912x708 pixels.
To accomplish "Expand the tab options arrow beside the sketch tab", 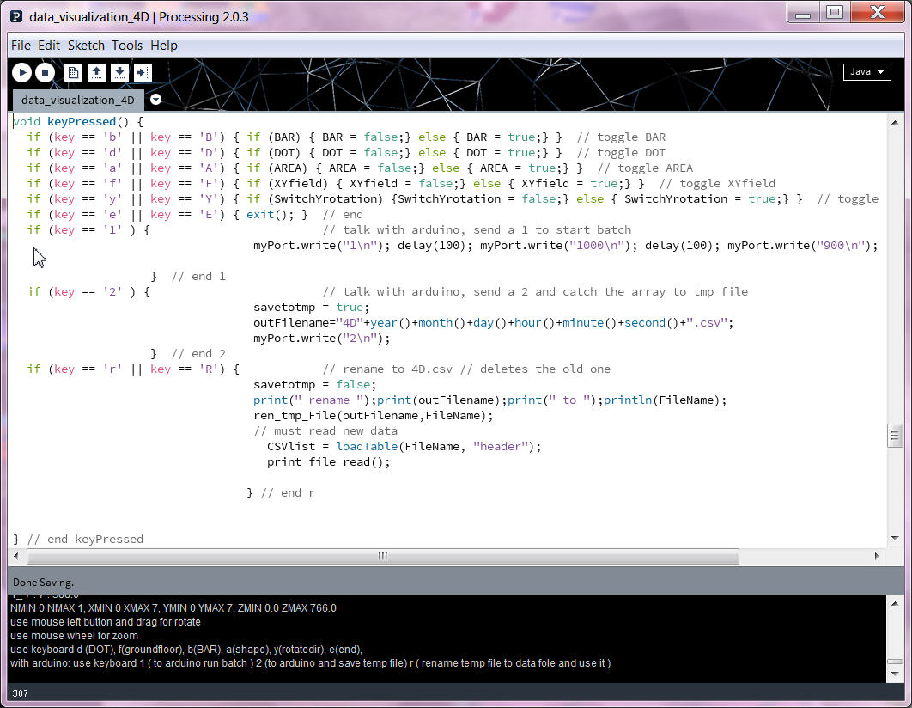I will pos(155,100).
